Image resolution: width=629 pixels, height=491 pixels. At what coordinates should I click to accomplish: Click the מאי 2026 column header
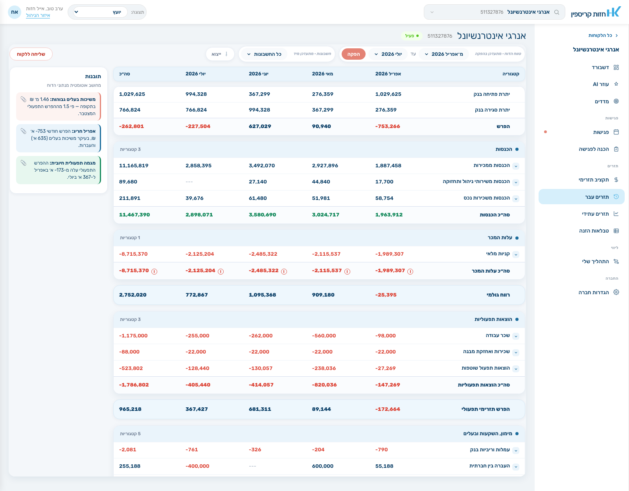click(x=322, y=74)
